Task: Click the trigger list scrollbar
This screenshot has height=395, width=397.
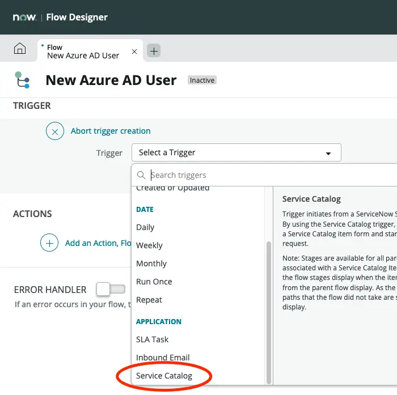Action: [x=269, y=312]
